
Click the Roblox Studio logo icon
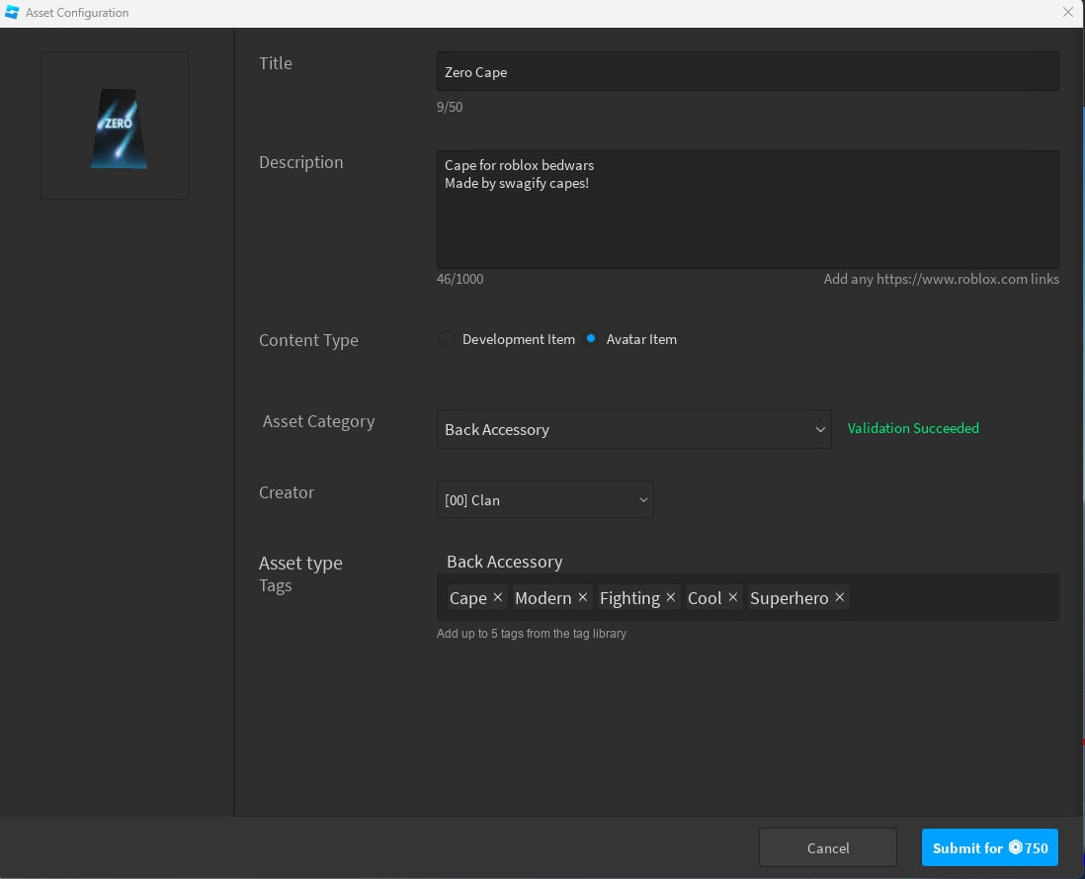[x=13, y=13]
